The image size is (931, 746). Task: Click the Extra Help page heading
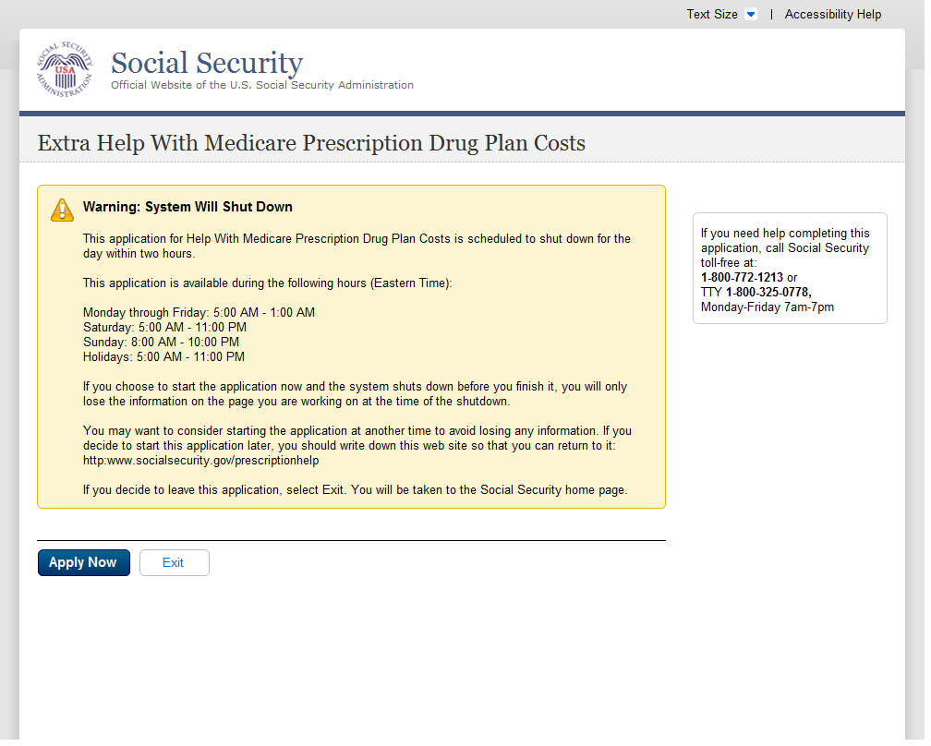click(x=311, y=143)
